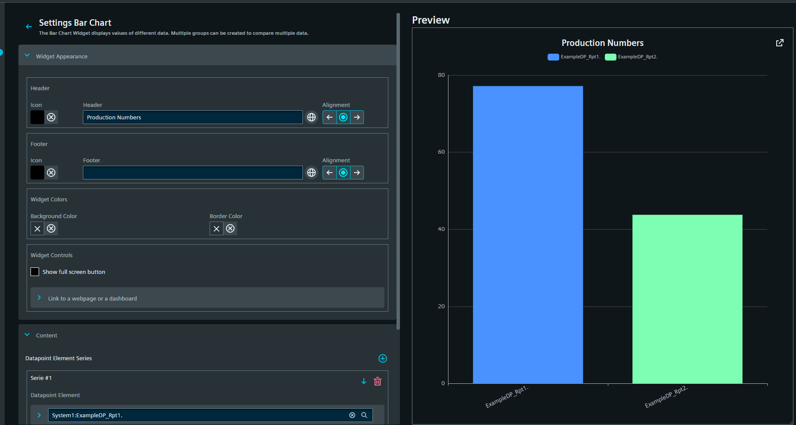796x425 pixels.
Task: Open the globe translation icon for Header
Action: point(311,117)
